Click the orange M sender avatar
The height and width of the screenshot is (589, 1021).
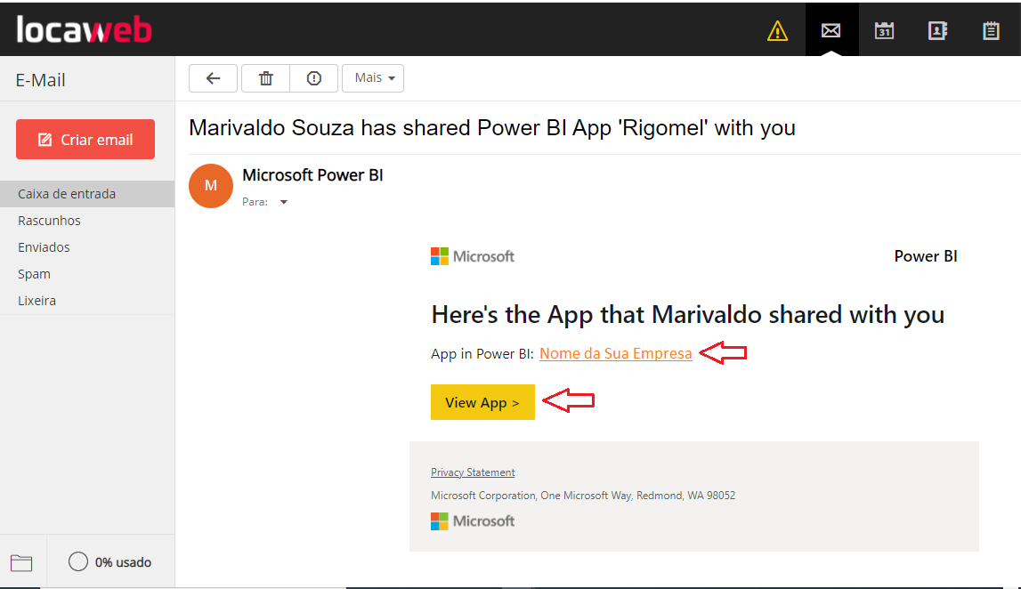[x=210, y=185]
